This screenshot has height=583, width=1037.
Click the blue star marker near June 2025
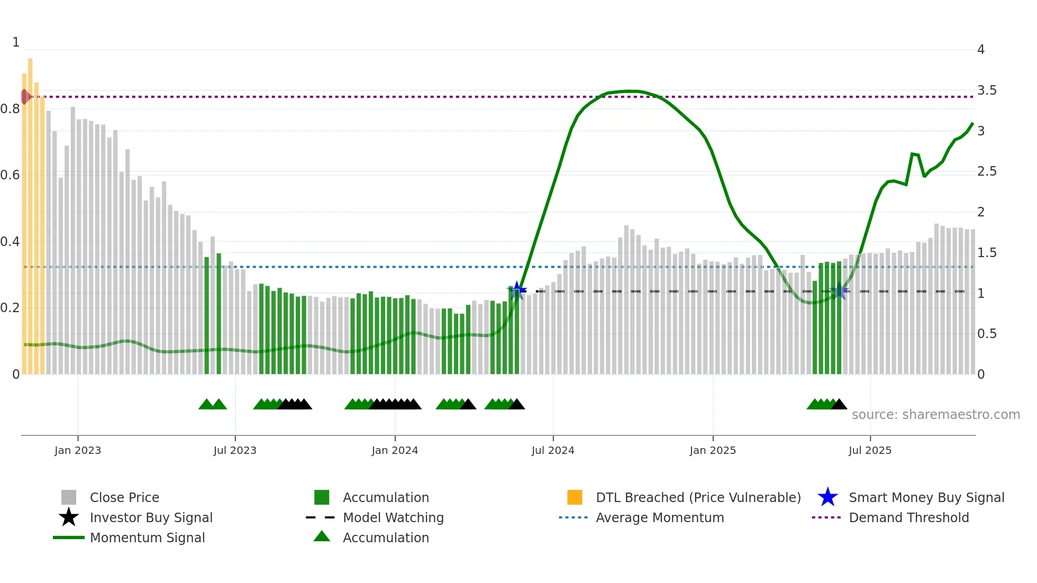840,291
